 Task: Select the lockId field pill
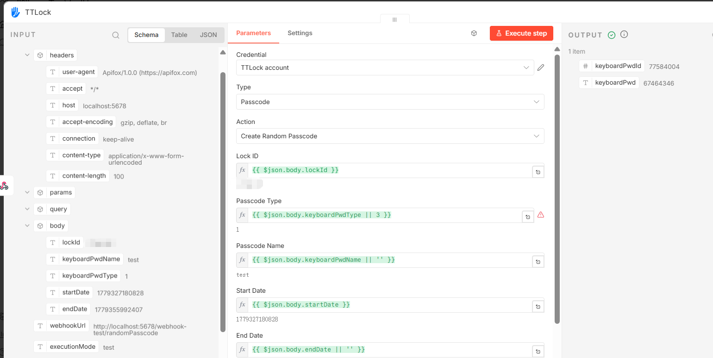(x=65, y=242)
